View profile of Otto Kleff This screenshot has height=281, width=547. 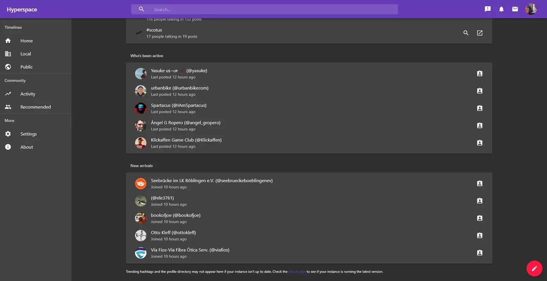click(x=480, y=235)
